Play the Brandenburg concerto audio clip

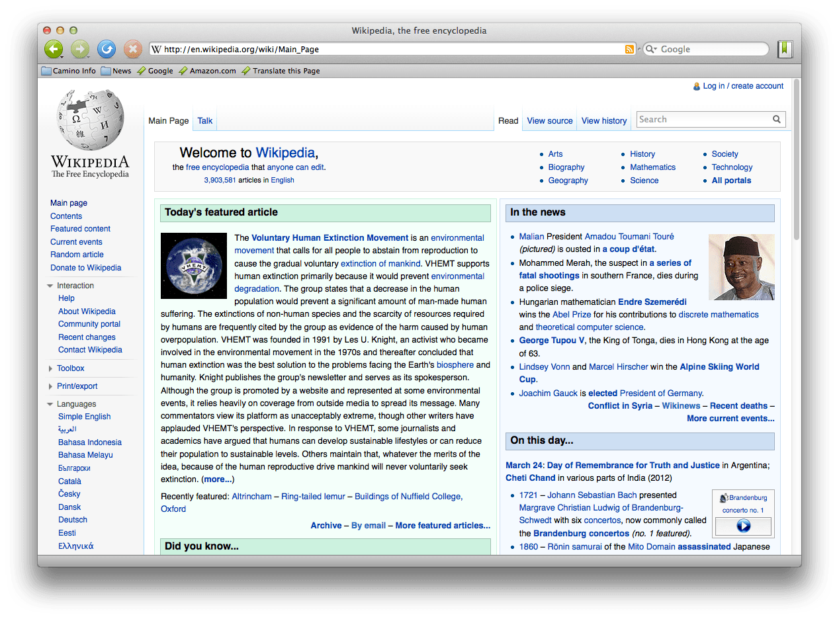pyautogui.click(x=742, y=526)
